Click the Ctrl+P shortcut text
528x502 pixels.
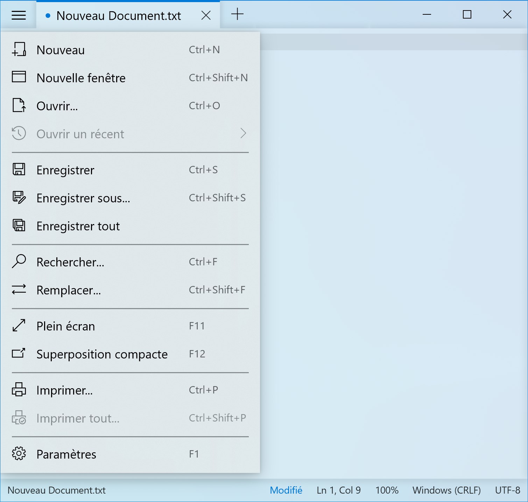point(203,390)
